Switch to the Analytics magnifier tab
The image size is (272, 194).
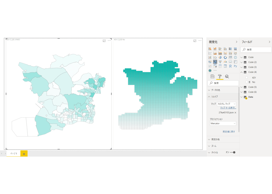click(227, 76)
